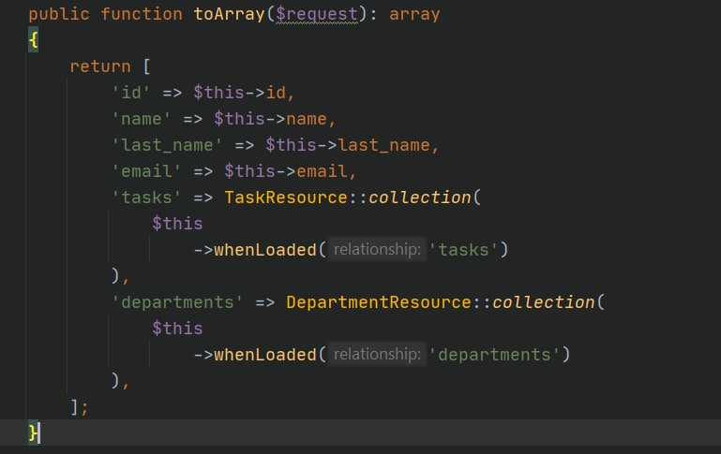Click the 'id' array key
The image size is (721, 454).
coord(131,93)
